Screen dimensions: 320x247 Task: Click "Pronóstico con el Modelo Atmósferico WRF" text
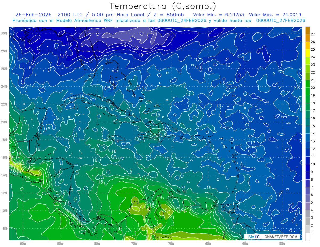click(x=63, y=21)
